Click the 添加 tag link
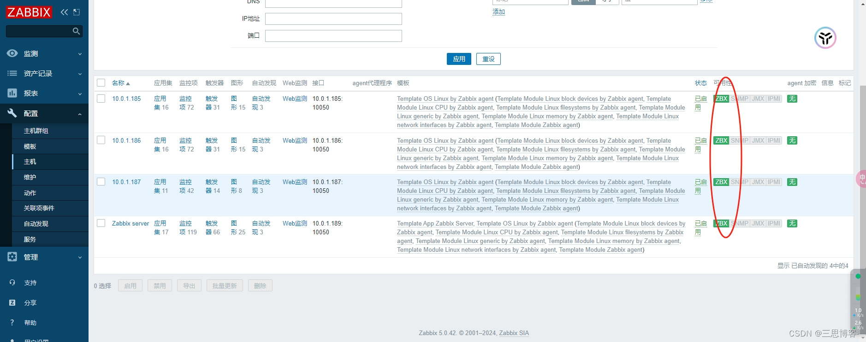 pos(498,12)
